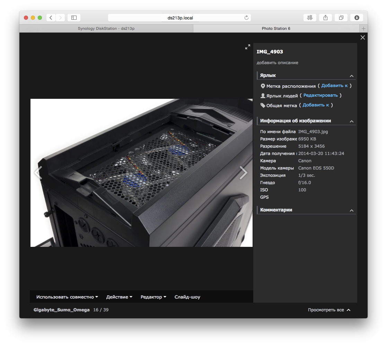Click the Общая метка label

(281, 105)
